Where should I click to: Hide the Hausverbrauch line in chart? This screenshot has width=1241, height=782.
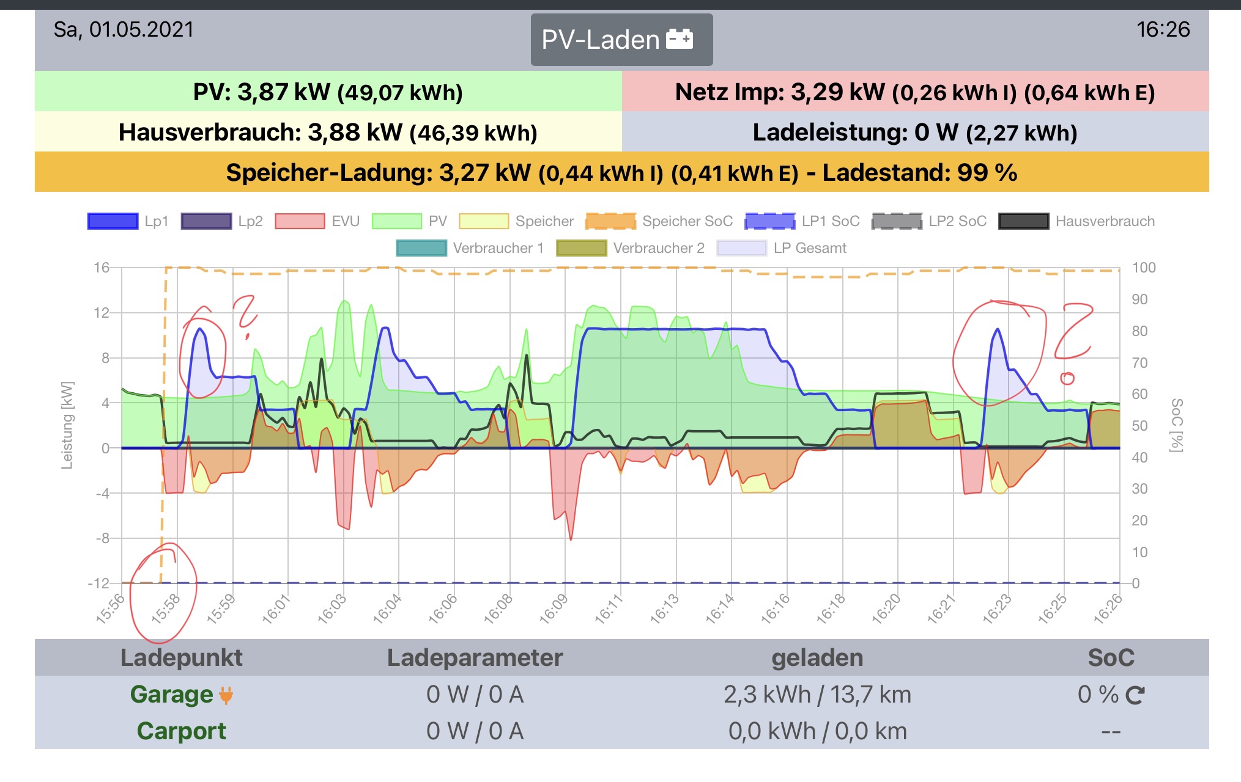pyautogui.click(x=1023, y=221)
